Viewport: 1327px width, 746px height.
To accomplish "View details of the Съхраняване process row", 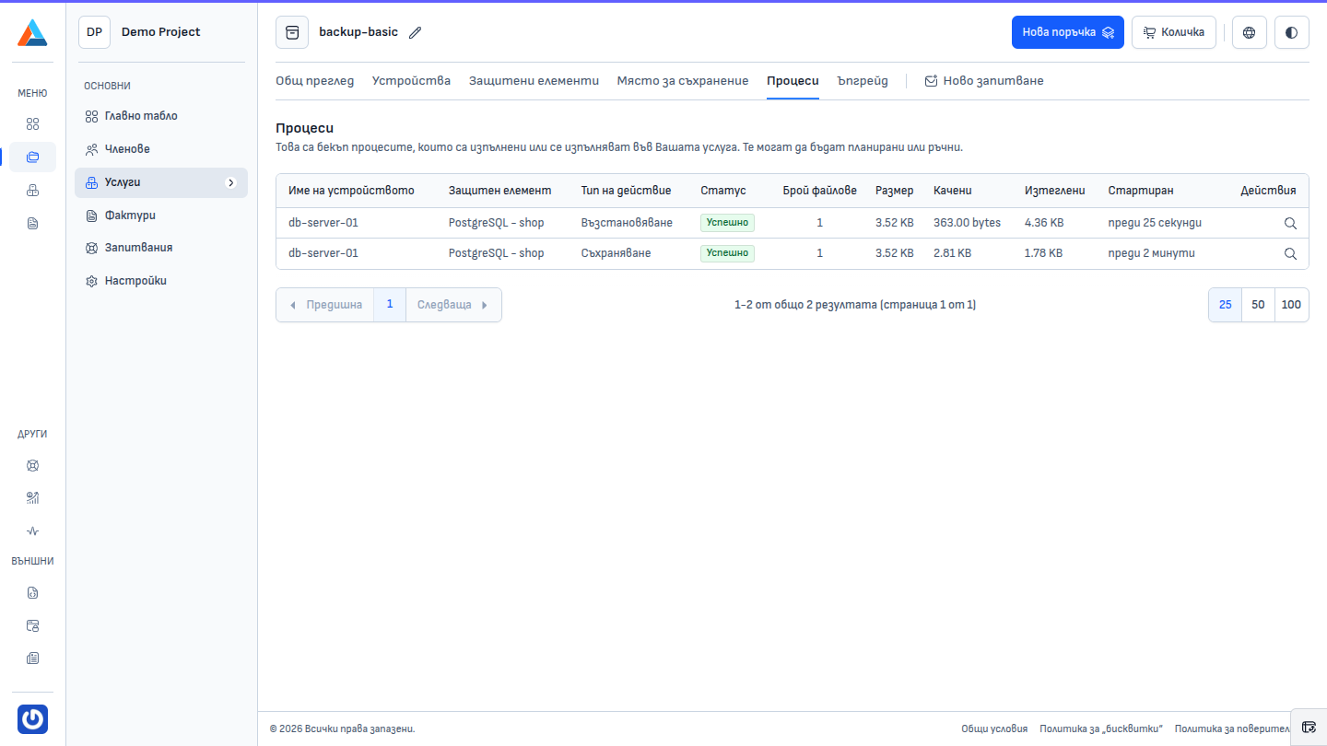I will [x=1290, y=253].
